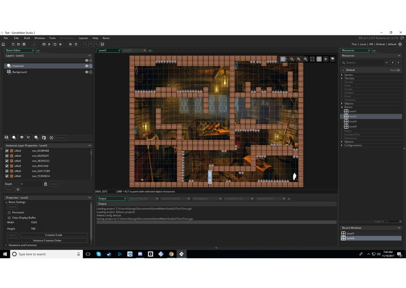The width and height of the screenshot is (406, 288).
Task: Toggle the docking magnet icon in main toolbar
Action: click(103, 44)
